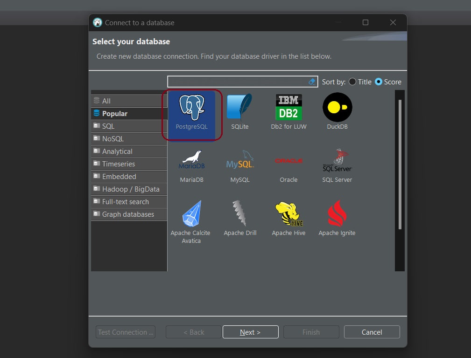Choose the SQLite driver icon
This screenshot has height=358, width=471.
[240, 111]
